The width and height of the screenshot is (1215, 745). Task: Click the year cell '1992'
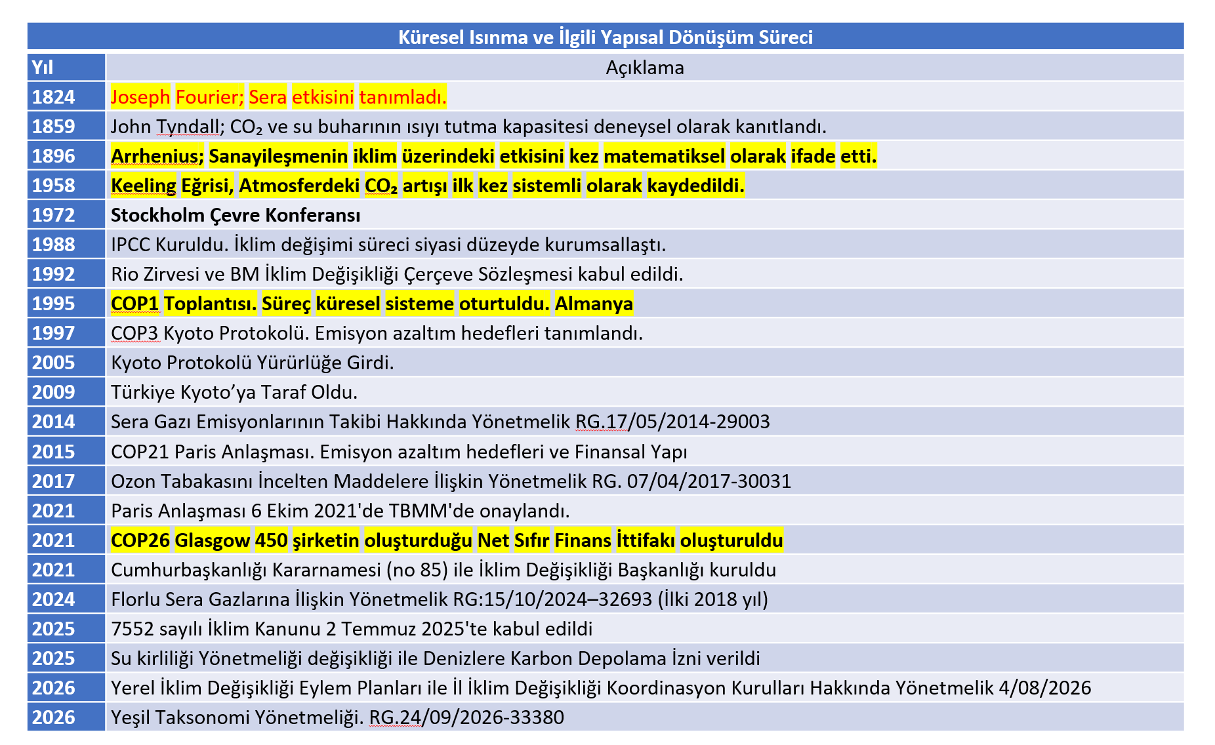point(66,273)
